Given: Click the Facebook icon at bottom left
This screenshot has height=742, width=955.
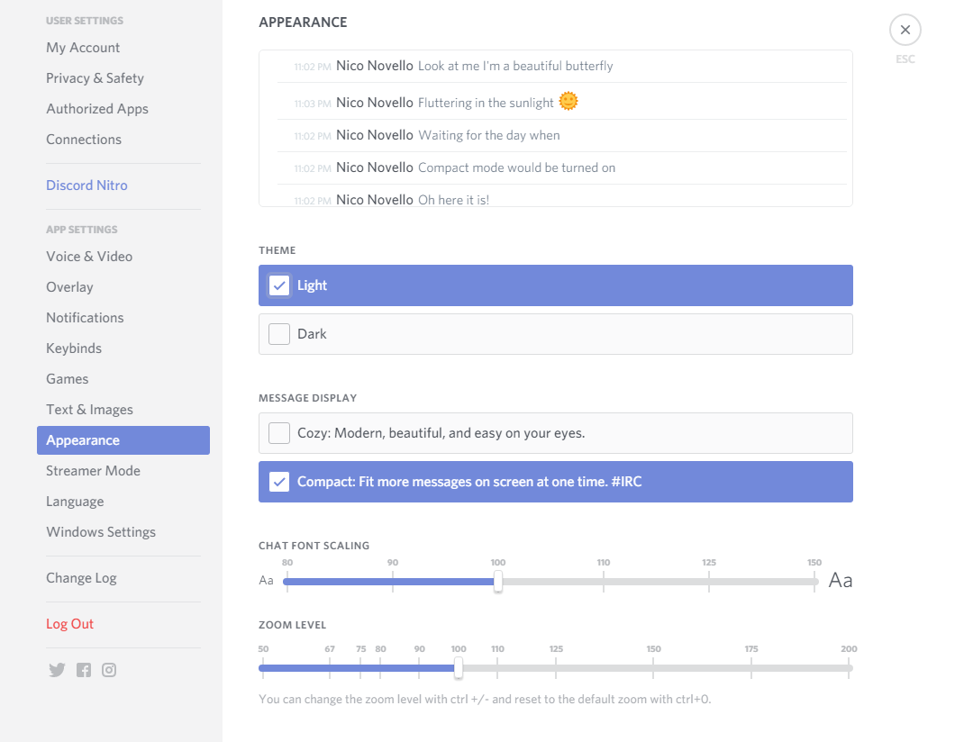Looking at the screenshot, I should 83,670.
